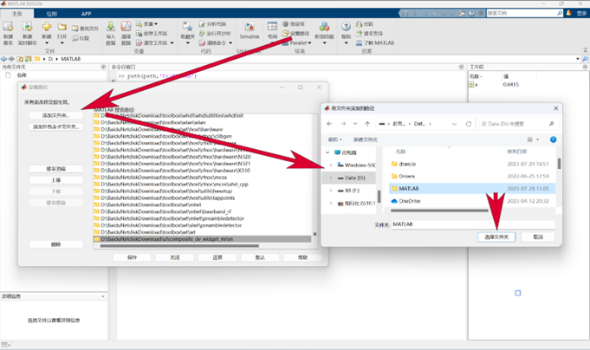Click the Save Workspace icon
The image size is (590, 350).
tap(139, 34)
